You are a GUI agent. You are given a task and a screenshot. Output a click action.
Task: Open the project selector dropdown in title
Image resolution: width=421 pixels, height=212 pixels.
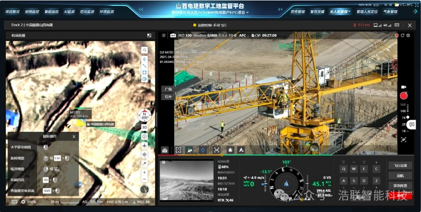pyautogui.click(x=247, y=13)
